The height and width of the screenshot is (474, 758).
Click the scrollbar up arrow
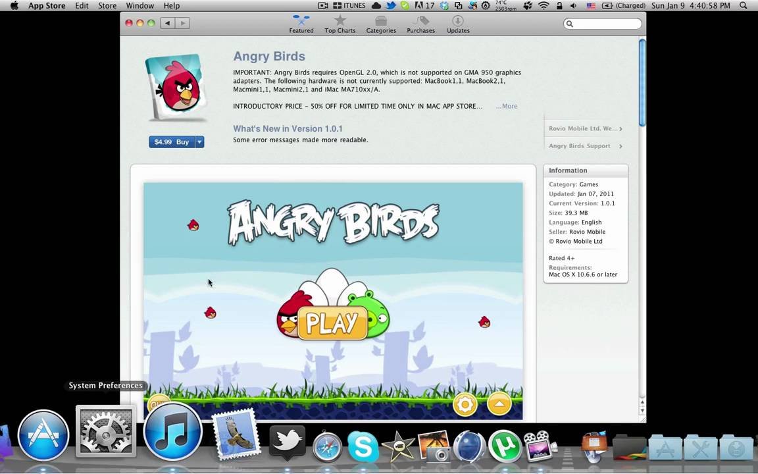(642, 402)
